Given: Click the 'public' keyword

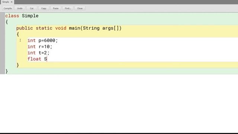Looking at the screenshot, I should 25,28.
